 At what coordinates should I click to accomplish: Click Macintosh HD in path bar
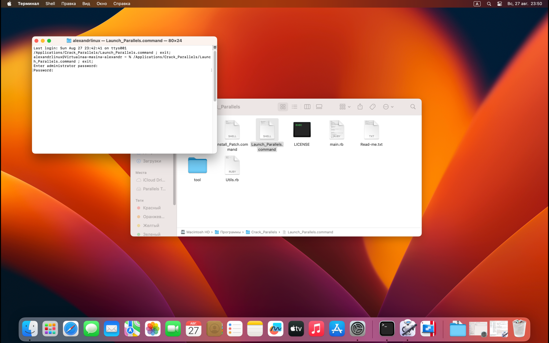(195, 232)
